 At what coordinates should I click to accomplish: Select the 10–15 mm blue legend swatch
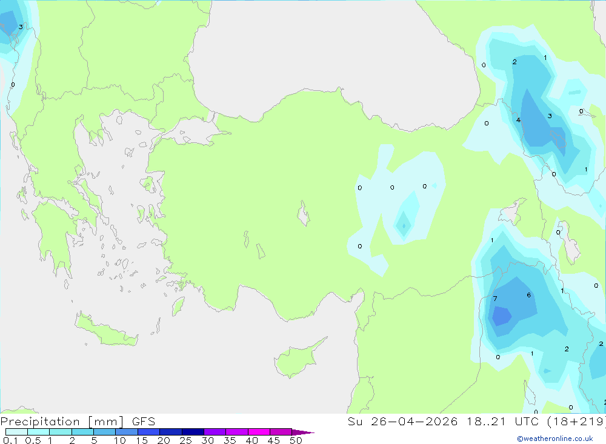(127, 432)
